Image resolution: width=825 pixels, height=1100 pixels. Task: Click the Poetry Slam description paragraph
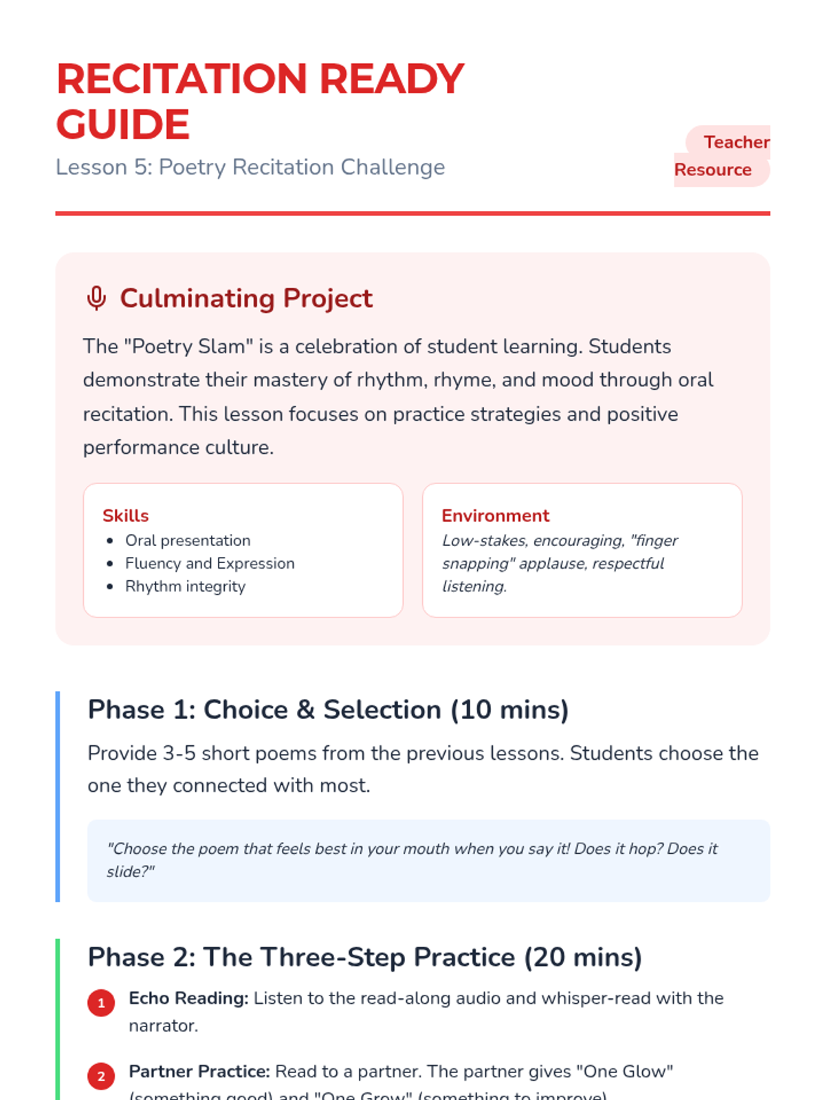pyautogui.click(x=399, y=397)
